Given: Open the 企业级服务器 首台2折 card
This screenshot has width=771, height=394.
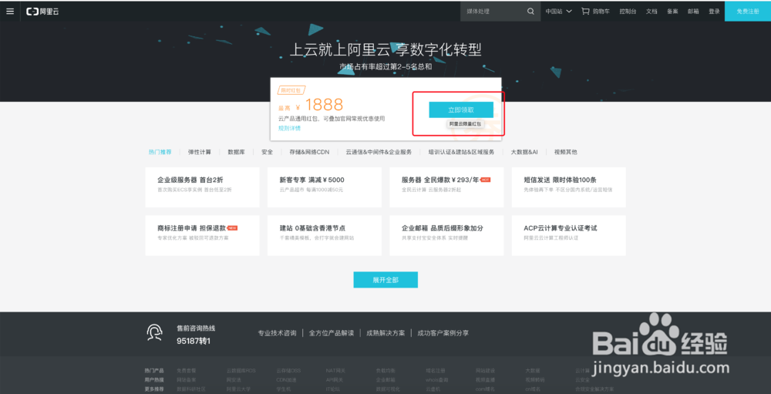Looking at the screenshot, I should tap(202, 187).
